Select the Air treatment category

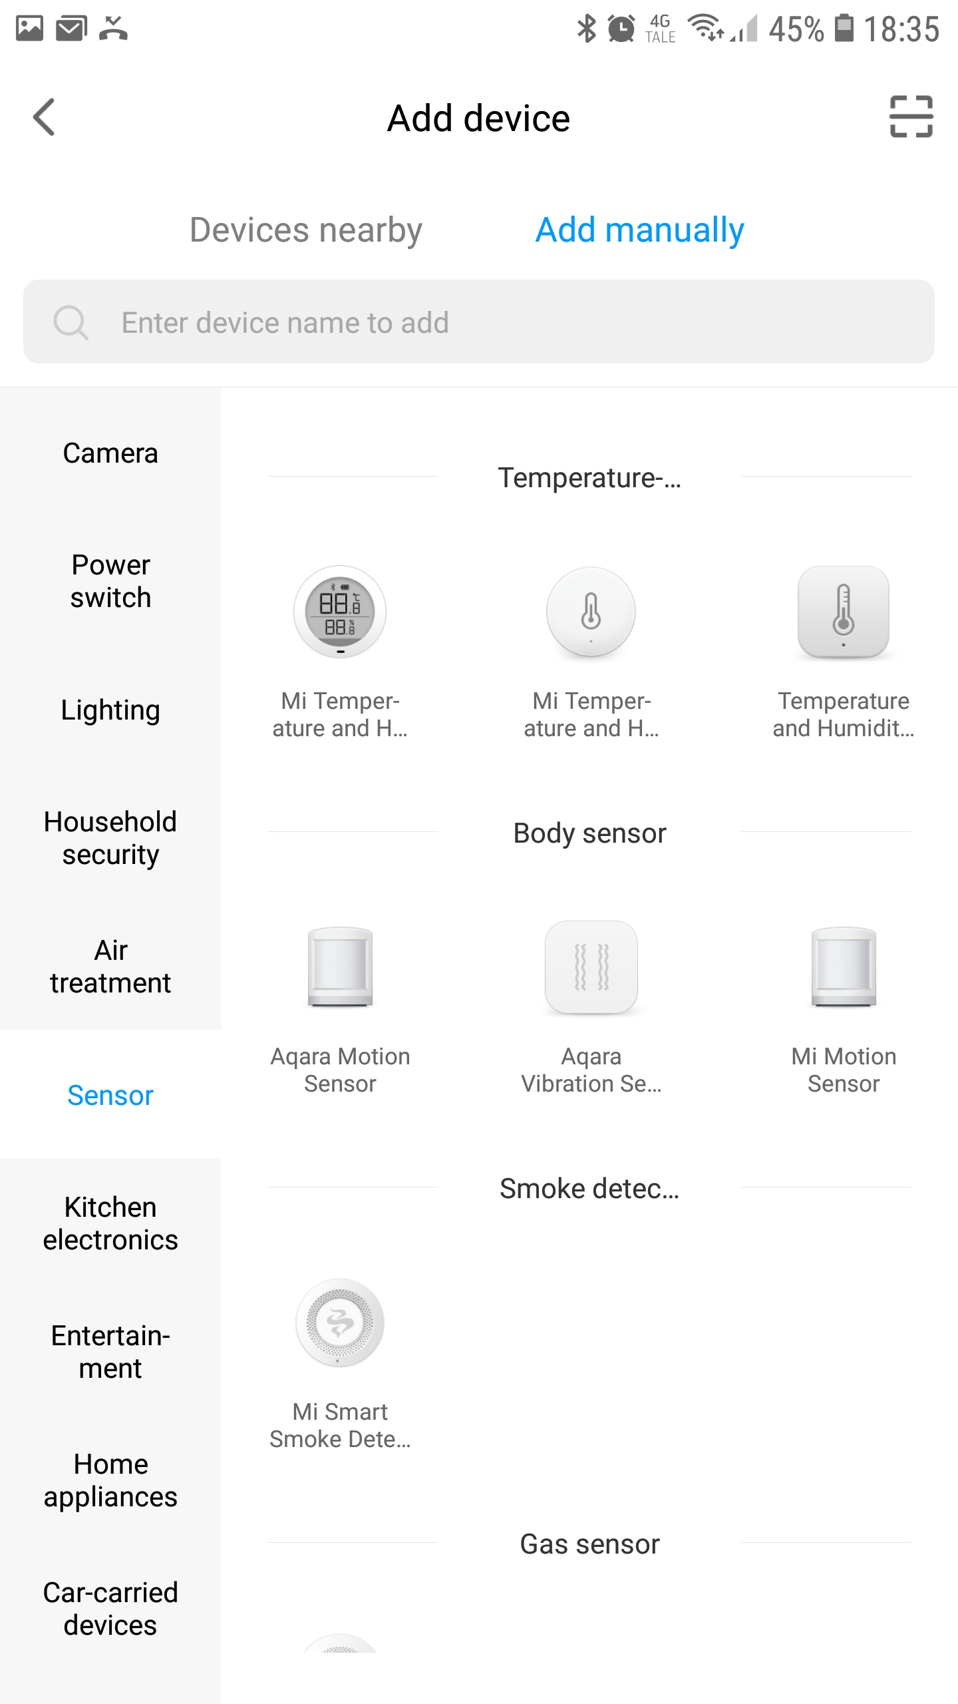(110, 966)
